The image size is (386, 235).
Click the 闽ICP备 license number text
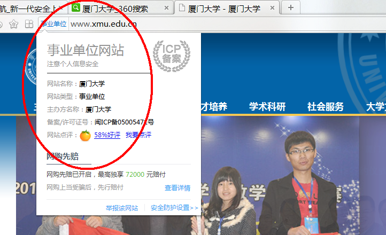coord(124,122)
